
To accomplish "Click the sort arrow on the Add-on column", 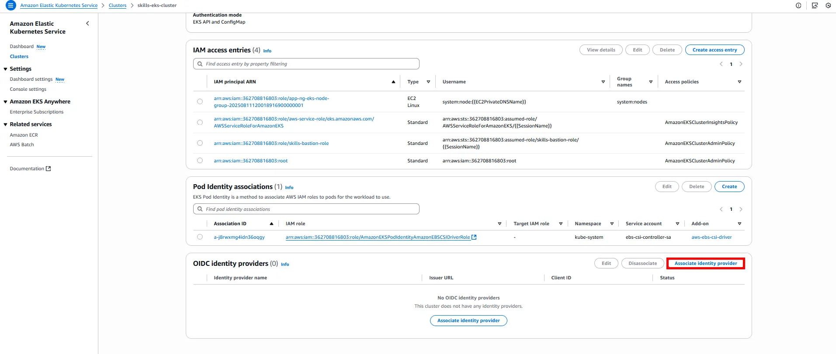I will point(739,224).
